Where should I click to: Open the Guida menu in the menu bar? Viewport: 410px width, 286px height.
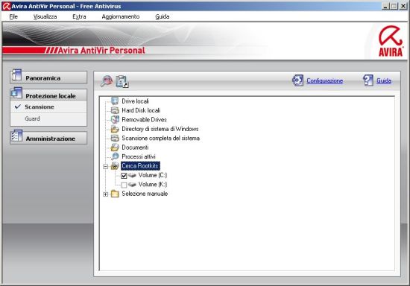coord(162,16)
